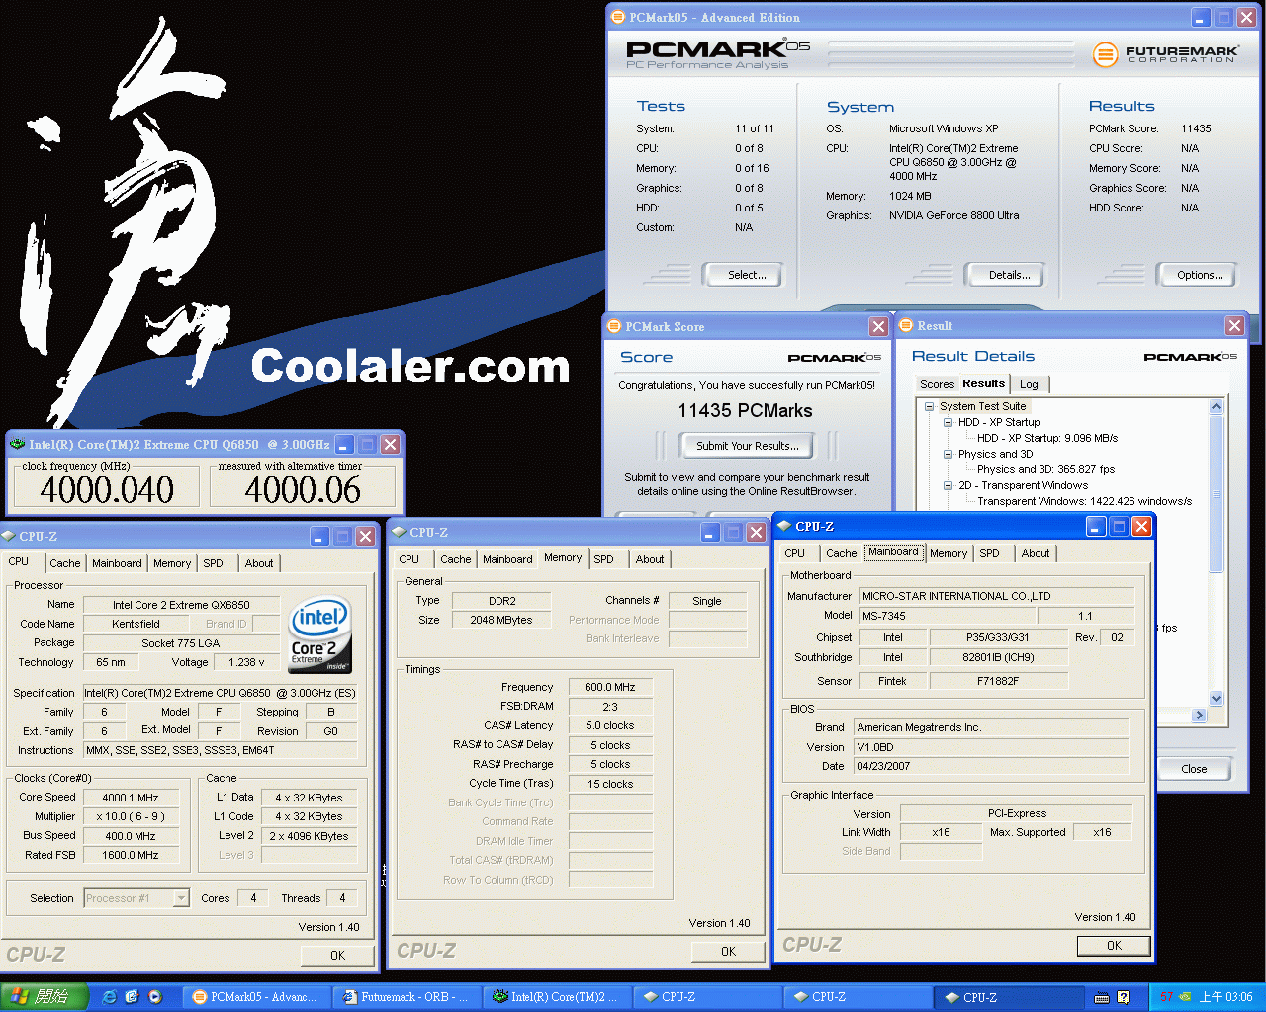Image resolution: width=1266 pixels, height=1012 pixels.
Task: Select 'Transparent Windows: 1422.426 windows/s' row
Action: 1084,501
